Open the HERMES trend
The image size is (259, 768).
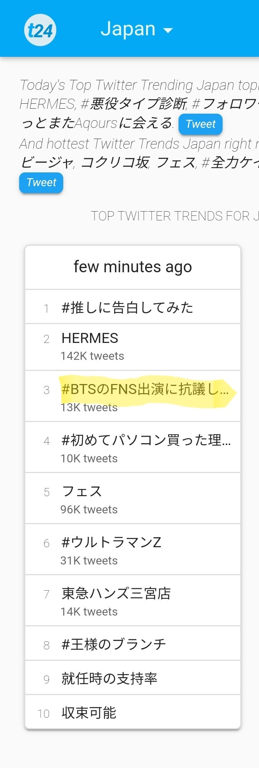point(90,338)
